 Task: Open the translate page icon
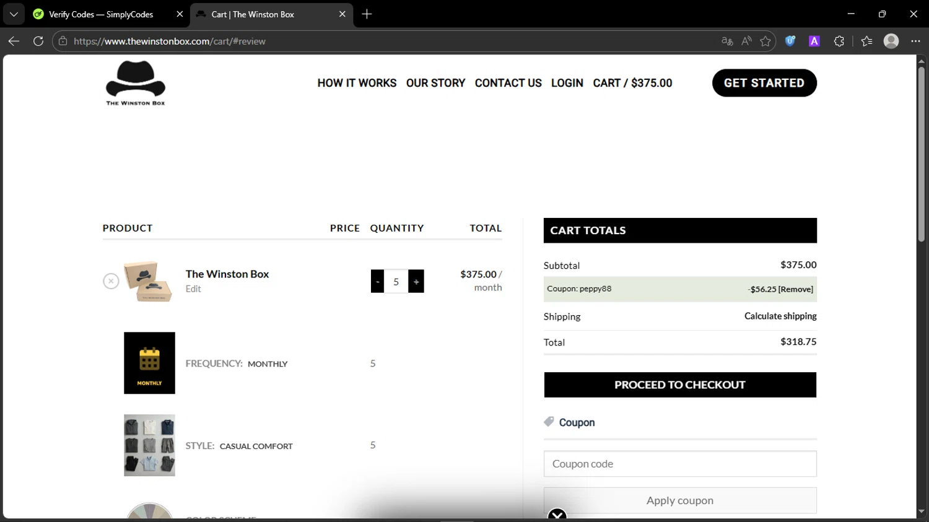pos(727,41)
